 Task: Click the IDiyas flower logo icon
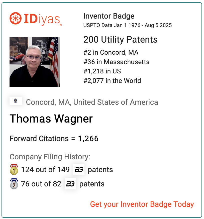point(16,18)
